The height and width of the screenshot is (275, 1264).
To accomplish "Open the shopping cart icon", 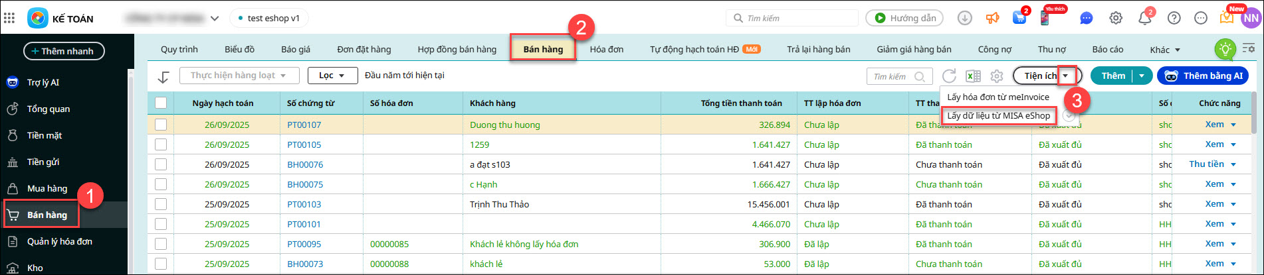I will pyautogui.click(x=1019, y=18).
